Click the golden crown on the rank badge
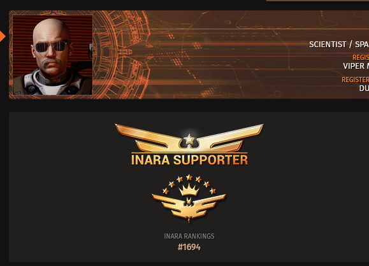The image size is (369, 266). 189,190
